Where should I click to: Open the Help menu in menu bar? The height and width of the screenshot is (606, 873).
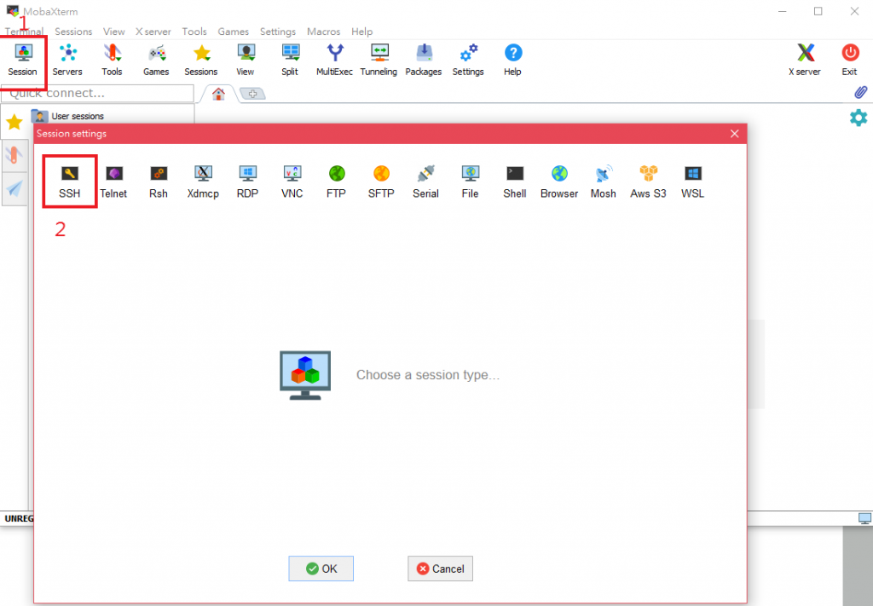tap(361, 32)
